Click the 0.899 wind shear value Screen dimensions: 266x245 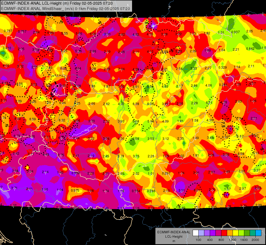click(76, 173)
